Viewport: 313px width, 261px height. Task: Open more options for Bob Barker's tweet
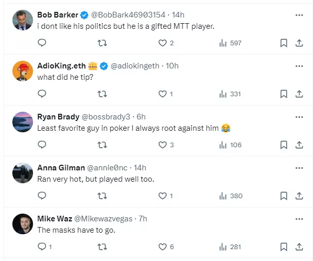[299, 15]
